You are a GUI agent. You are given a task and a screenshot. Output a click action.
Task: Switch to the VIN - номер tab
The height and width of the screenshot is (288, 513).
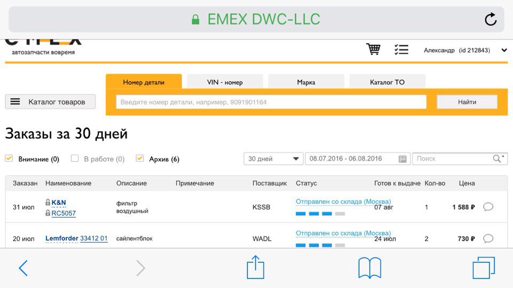tap(225, 82)
